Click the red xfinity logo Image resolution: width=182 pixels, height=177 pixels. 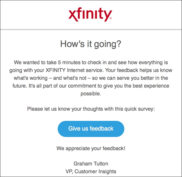click(90, 15)
